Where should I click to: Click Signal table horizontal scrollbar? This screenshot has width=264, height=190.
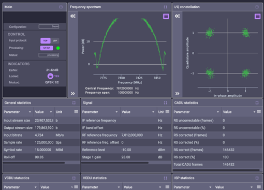tap(115, 163)
